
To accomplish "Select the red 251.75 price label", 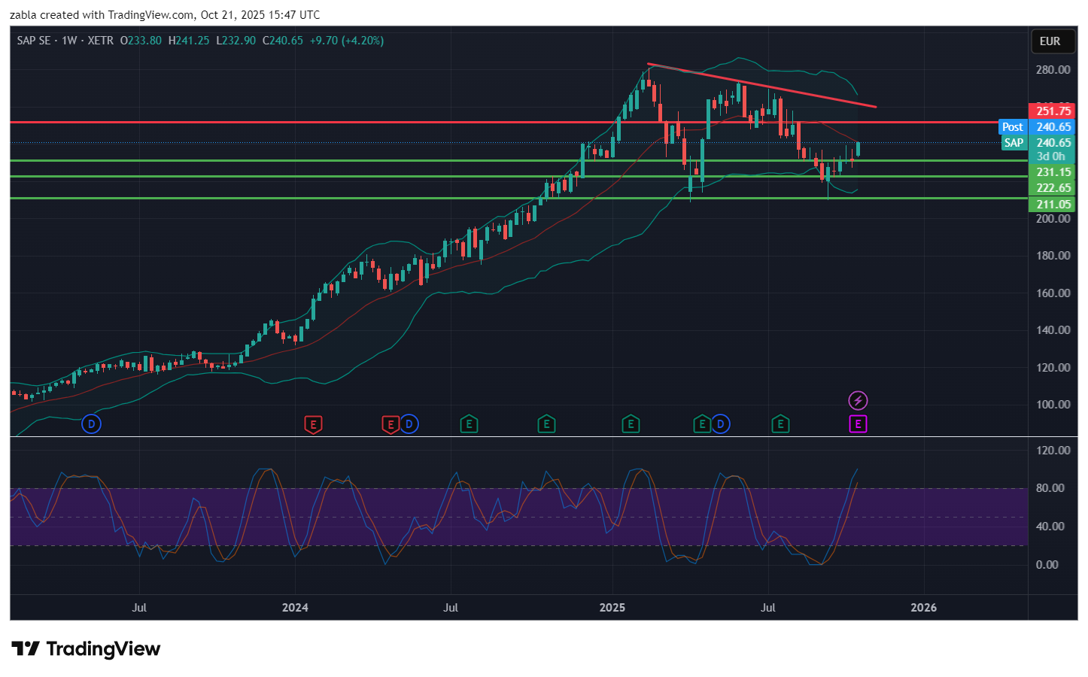I will point(1052,111).
